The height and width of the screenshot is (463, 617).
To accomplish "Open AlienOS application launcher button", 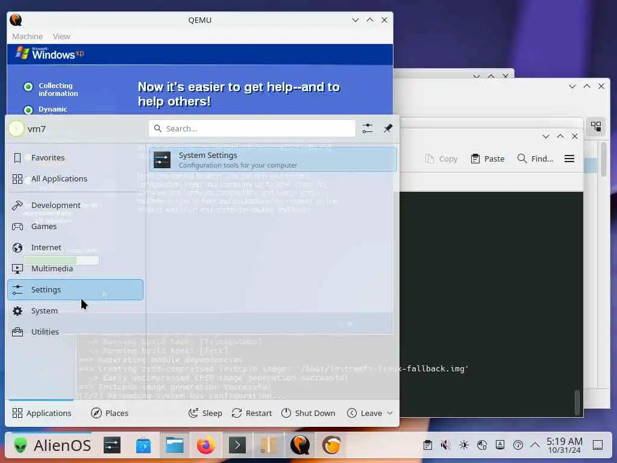I will pos(52,446).
